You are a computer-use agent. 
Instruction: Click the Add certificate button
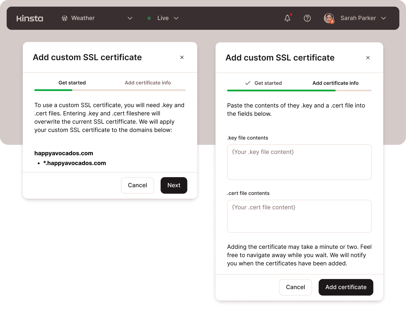coord(346,287)
